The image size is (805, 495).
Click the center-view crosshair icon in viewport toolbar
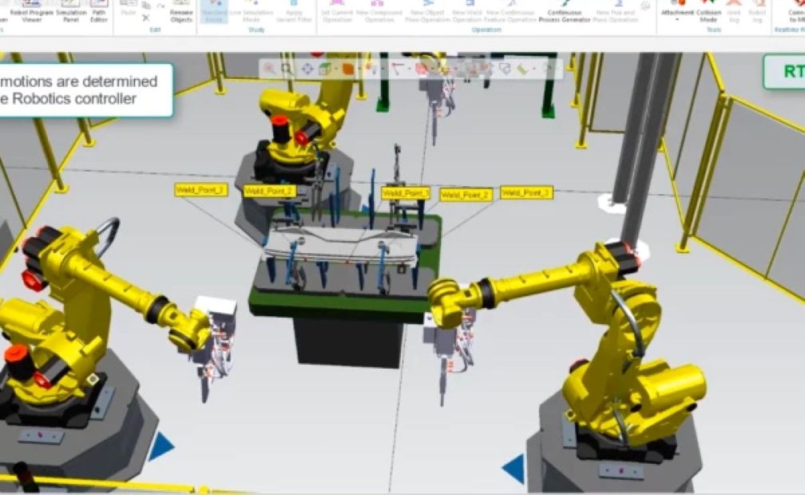click(x=307, y=69)
